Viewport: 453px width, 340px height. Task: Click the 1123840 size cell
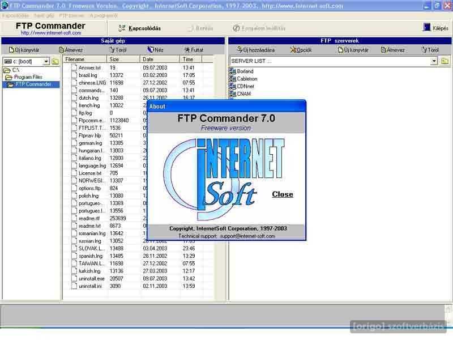coord(119,121)
